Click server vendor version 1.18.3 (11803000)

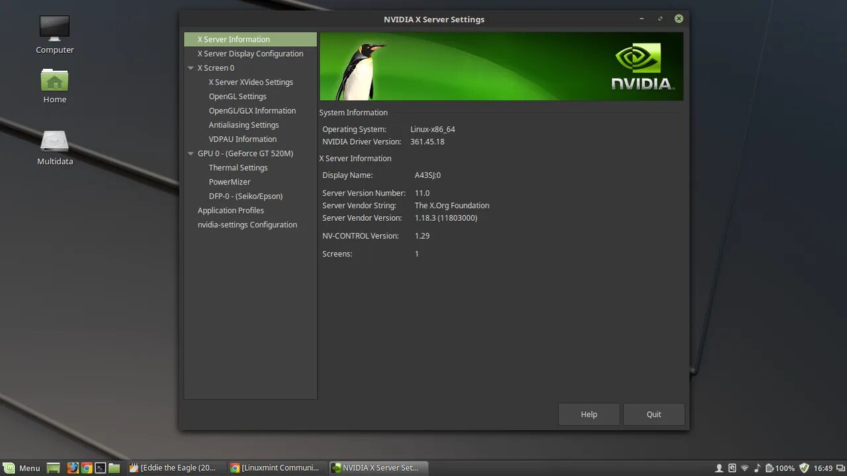pos(446,218)
